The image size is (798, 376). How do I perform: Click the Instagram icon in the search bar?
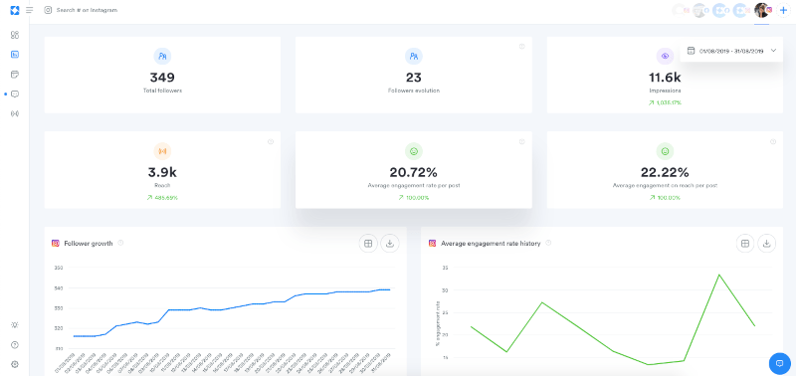(x=48, y=10)
